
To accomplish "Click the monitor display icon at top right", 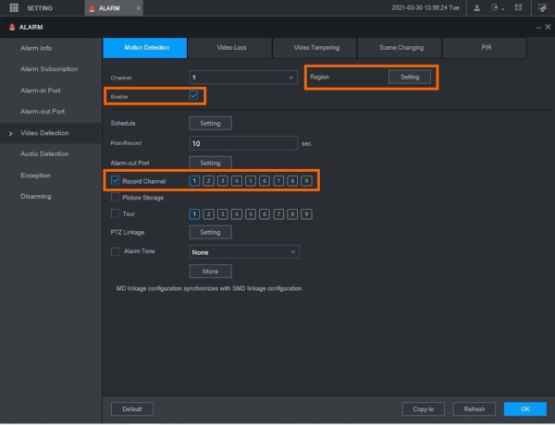I will click(x=542, y=7).
